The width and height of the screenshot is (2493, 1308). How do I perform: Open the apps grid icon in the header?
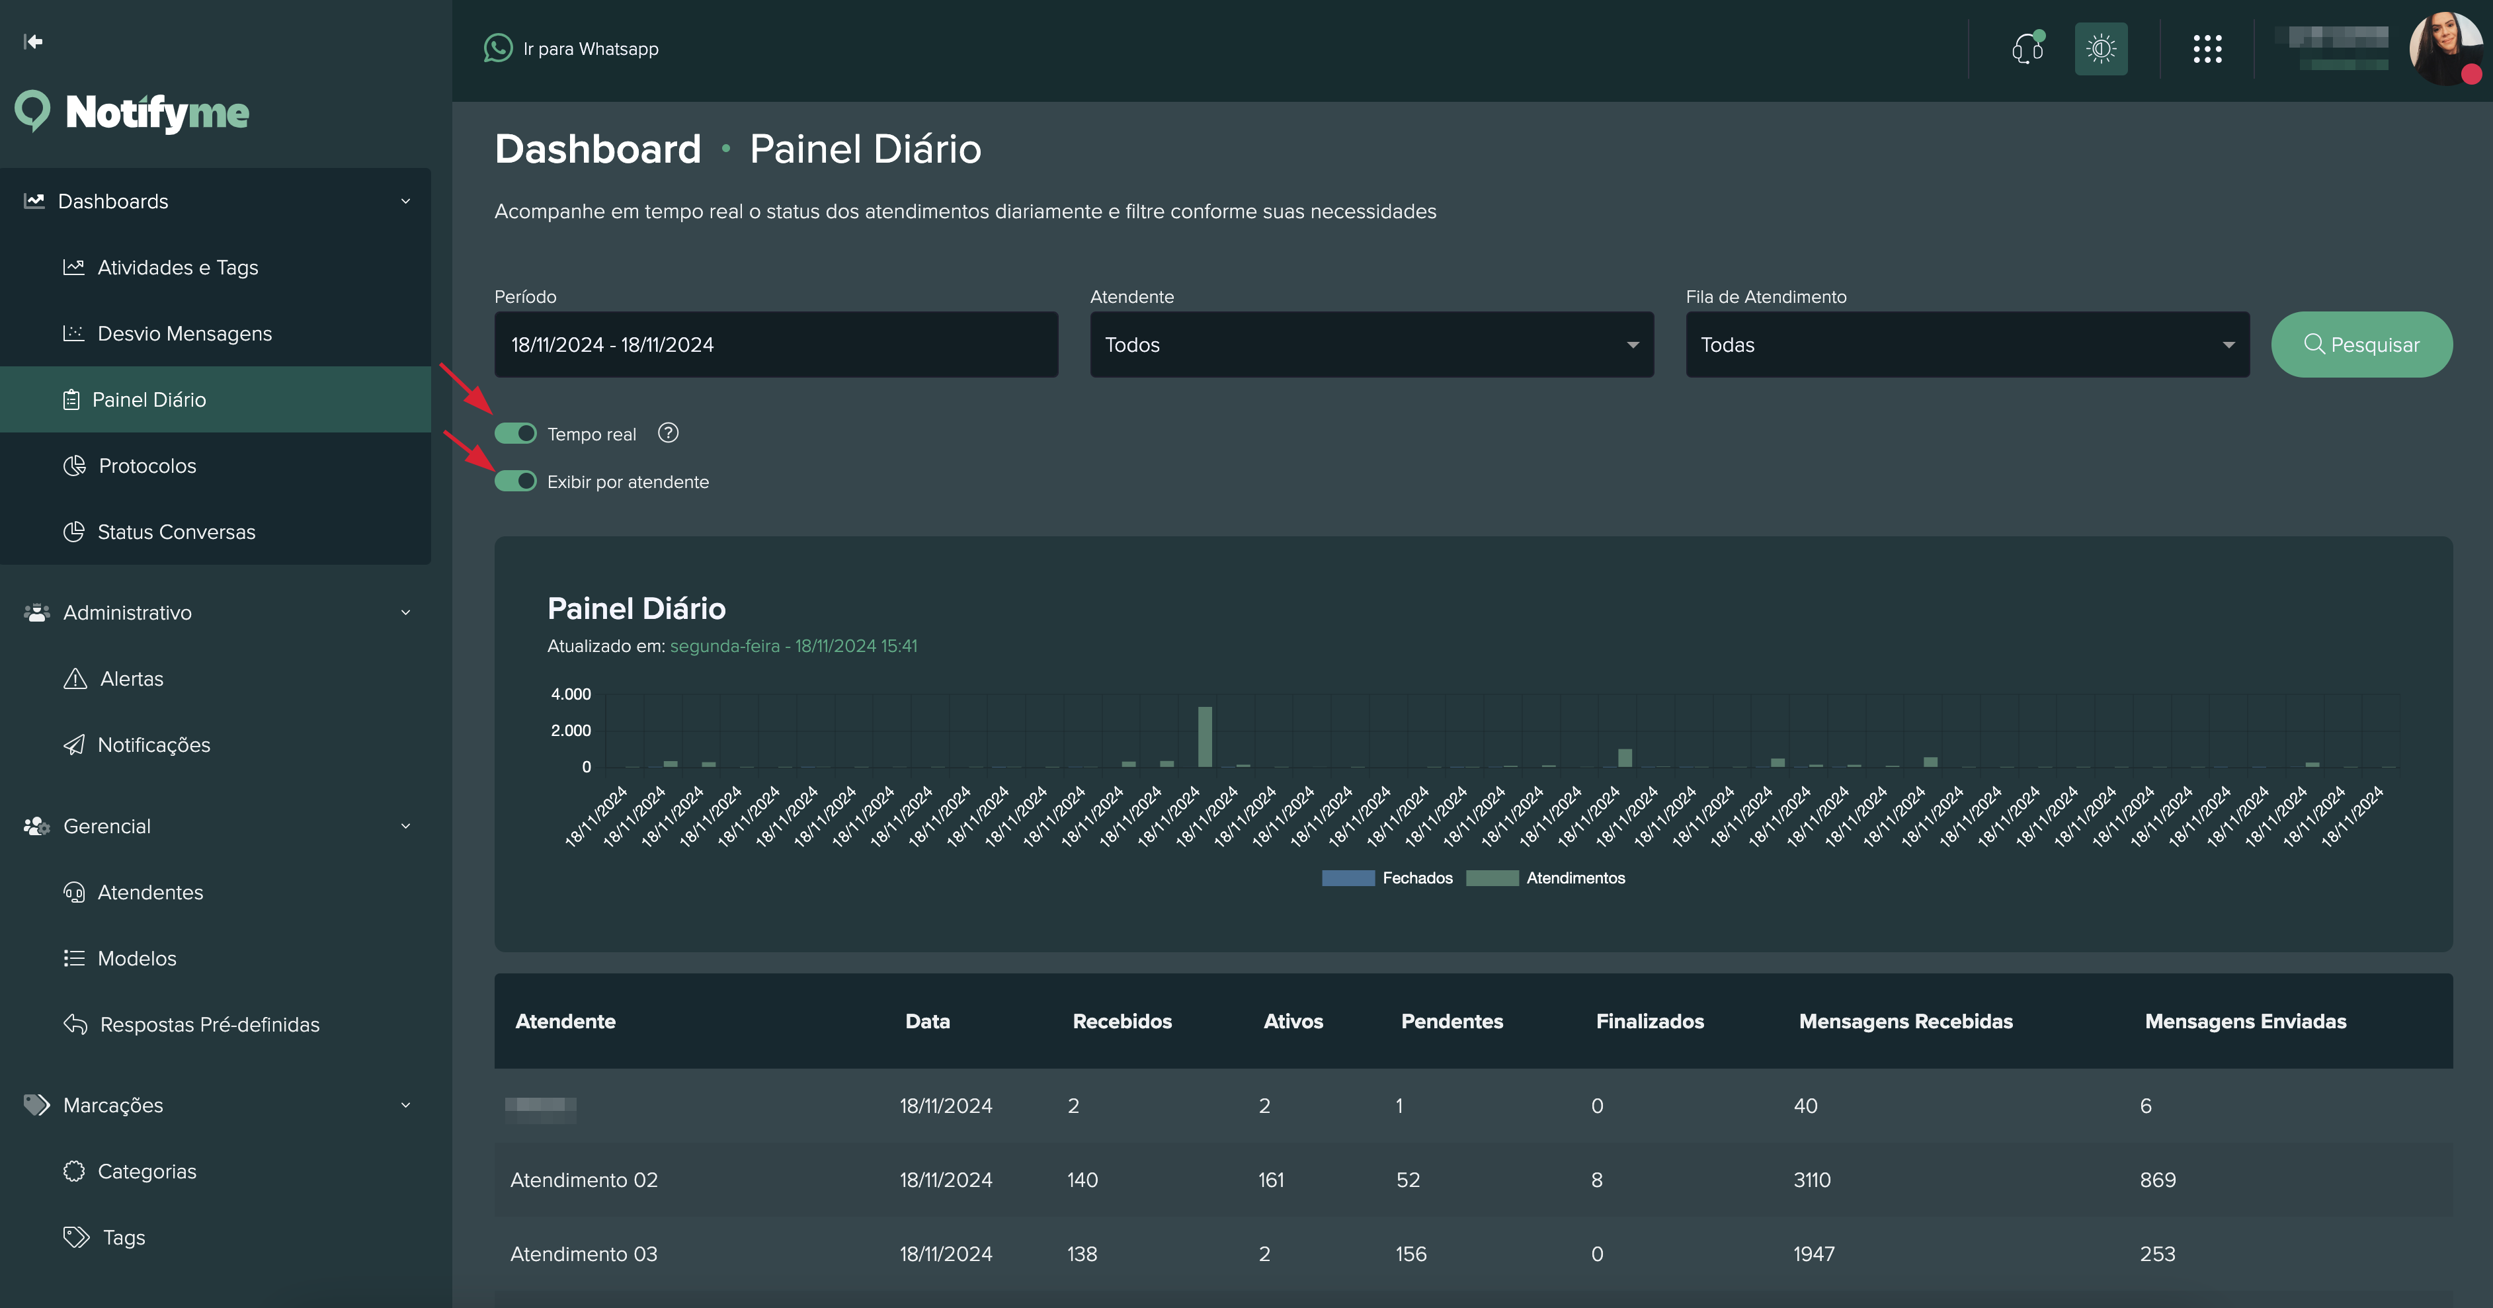coord(2207,48)
